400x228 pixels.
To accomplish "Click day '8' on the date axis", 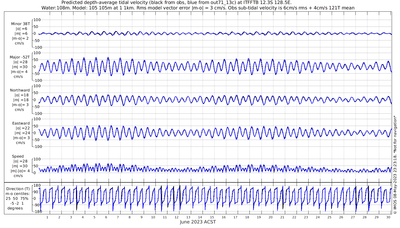I will [130, 217].
